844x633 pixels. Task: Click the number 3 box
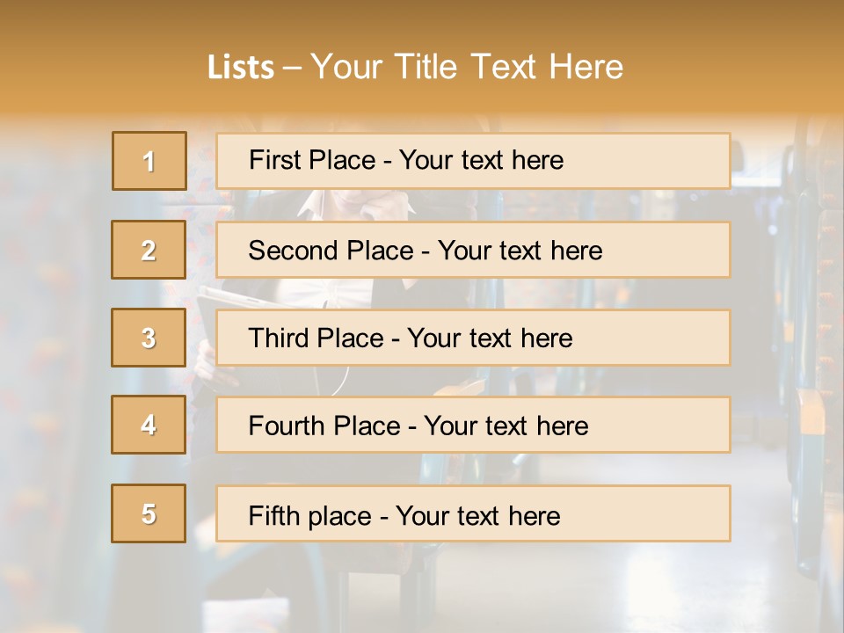(149, 338)
